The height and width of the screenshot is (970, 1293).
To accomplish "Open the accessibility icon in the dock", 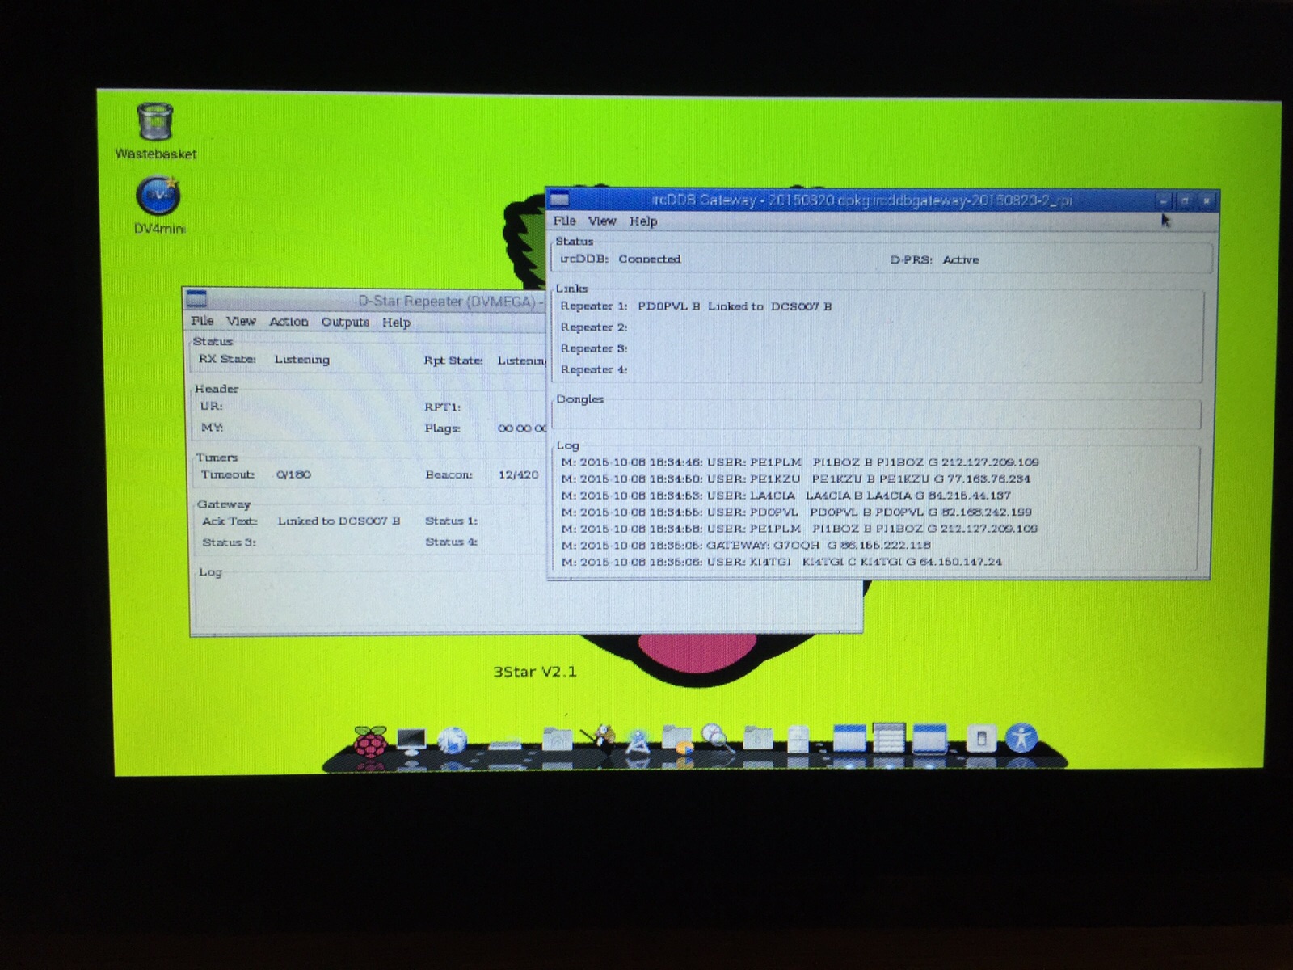I will click(1021, 738).
